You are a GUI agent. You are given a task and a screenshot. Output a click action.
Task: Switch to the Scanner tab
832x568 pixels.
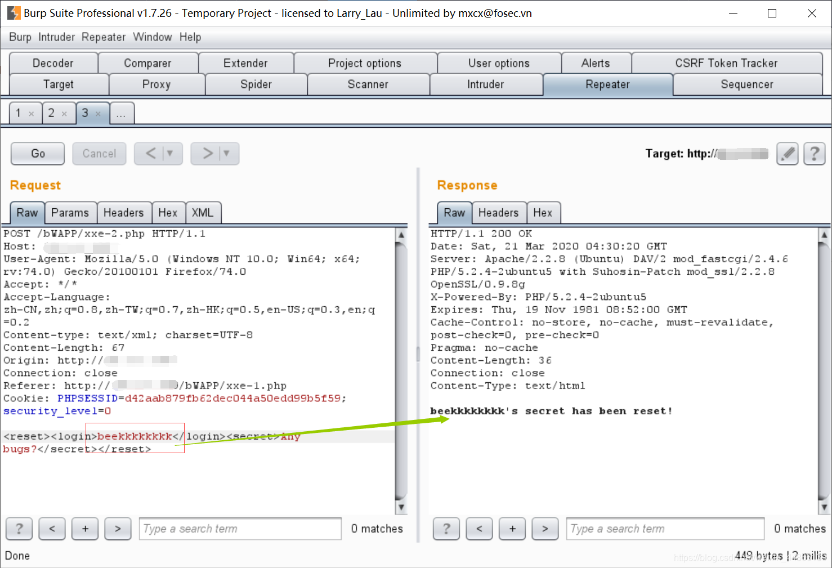coord(368,84)
